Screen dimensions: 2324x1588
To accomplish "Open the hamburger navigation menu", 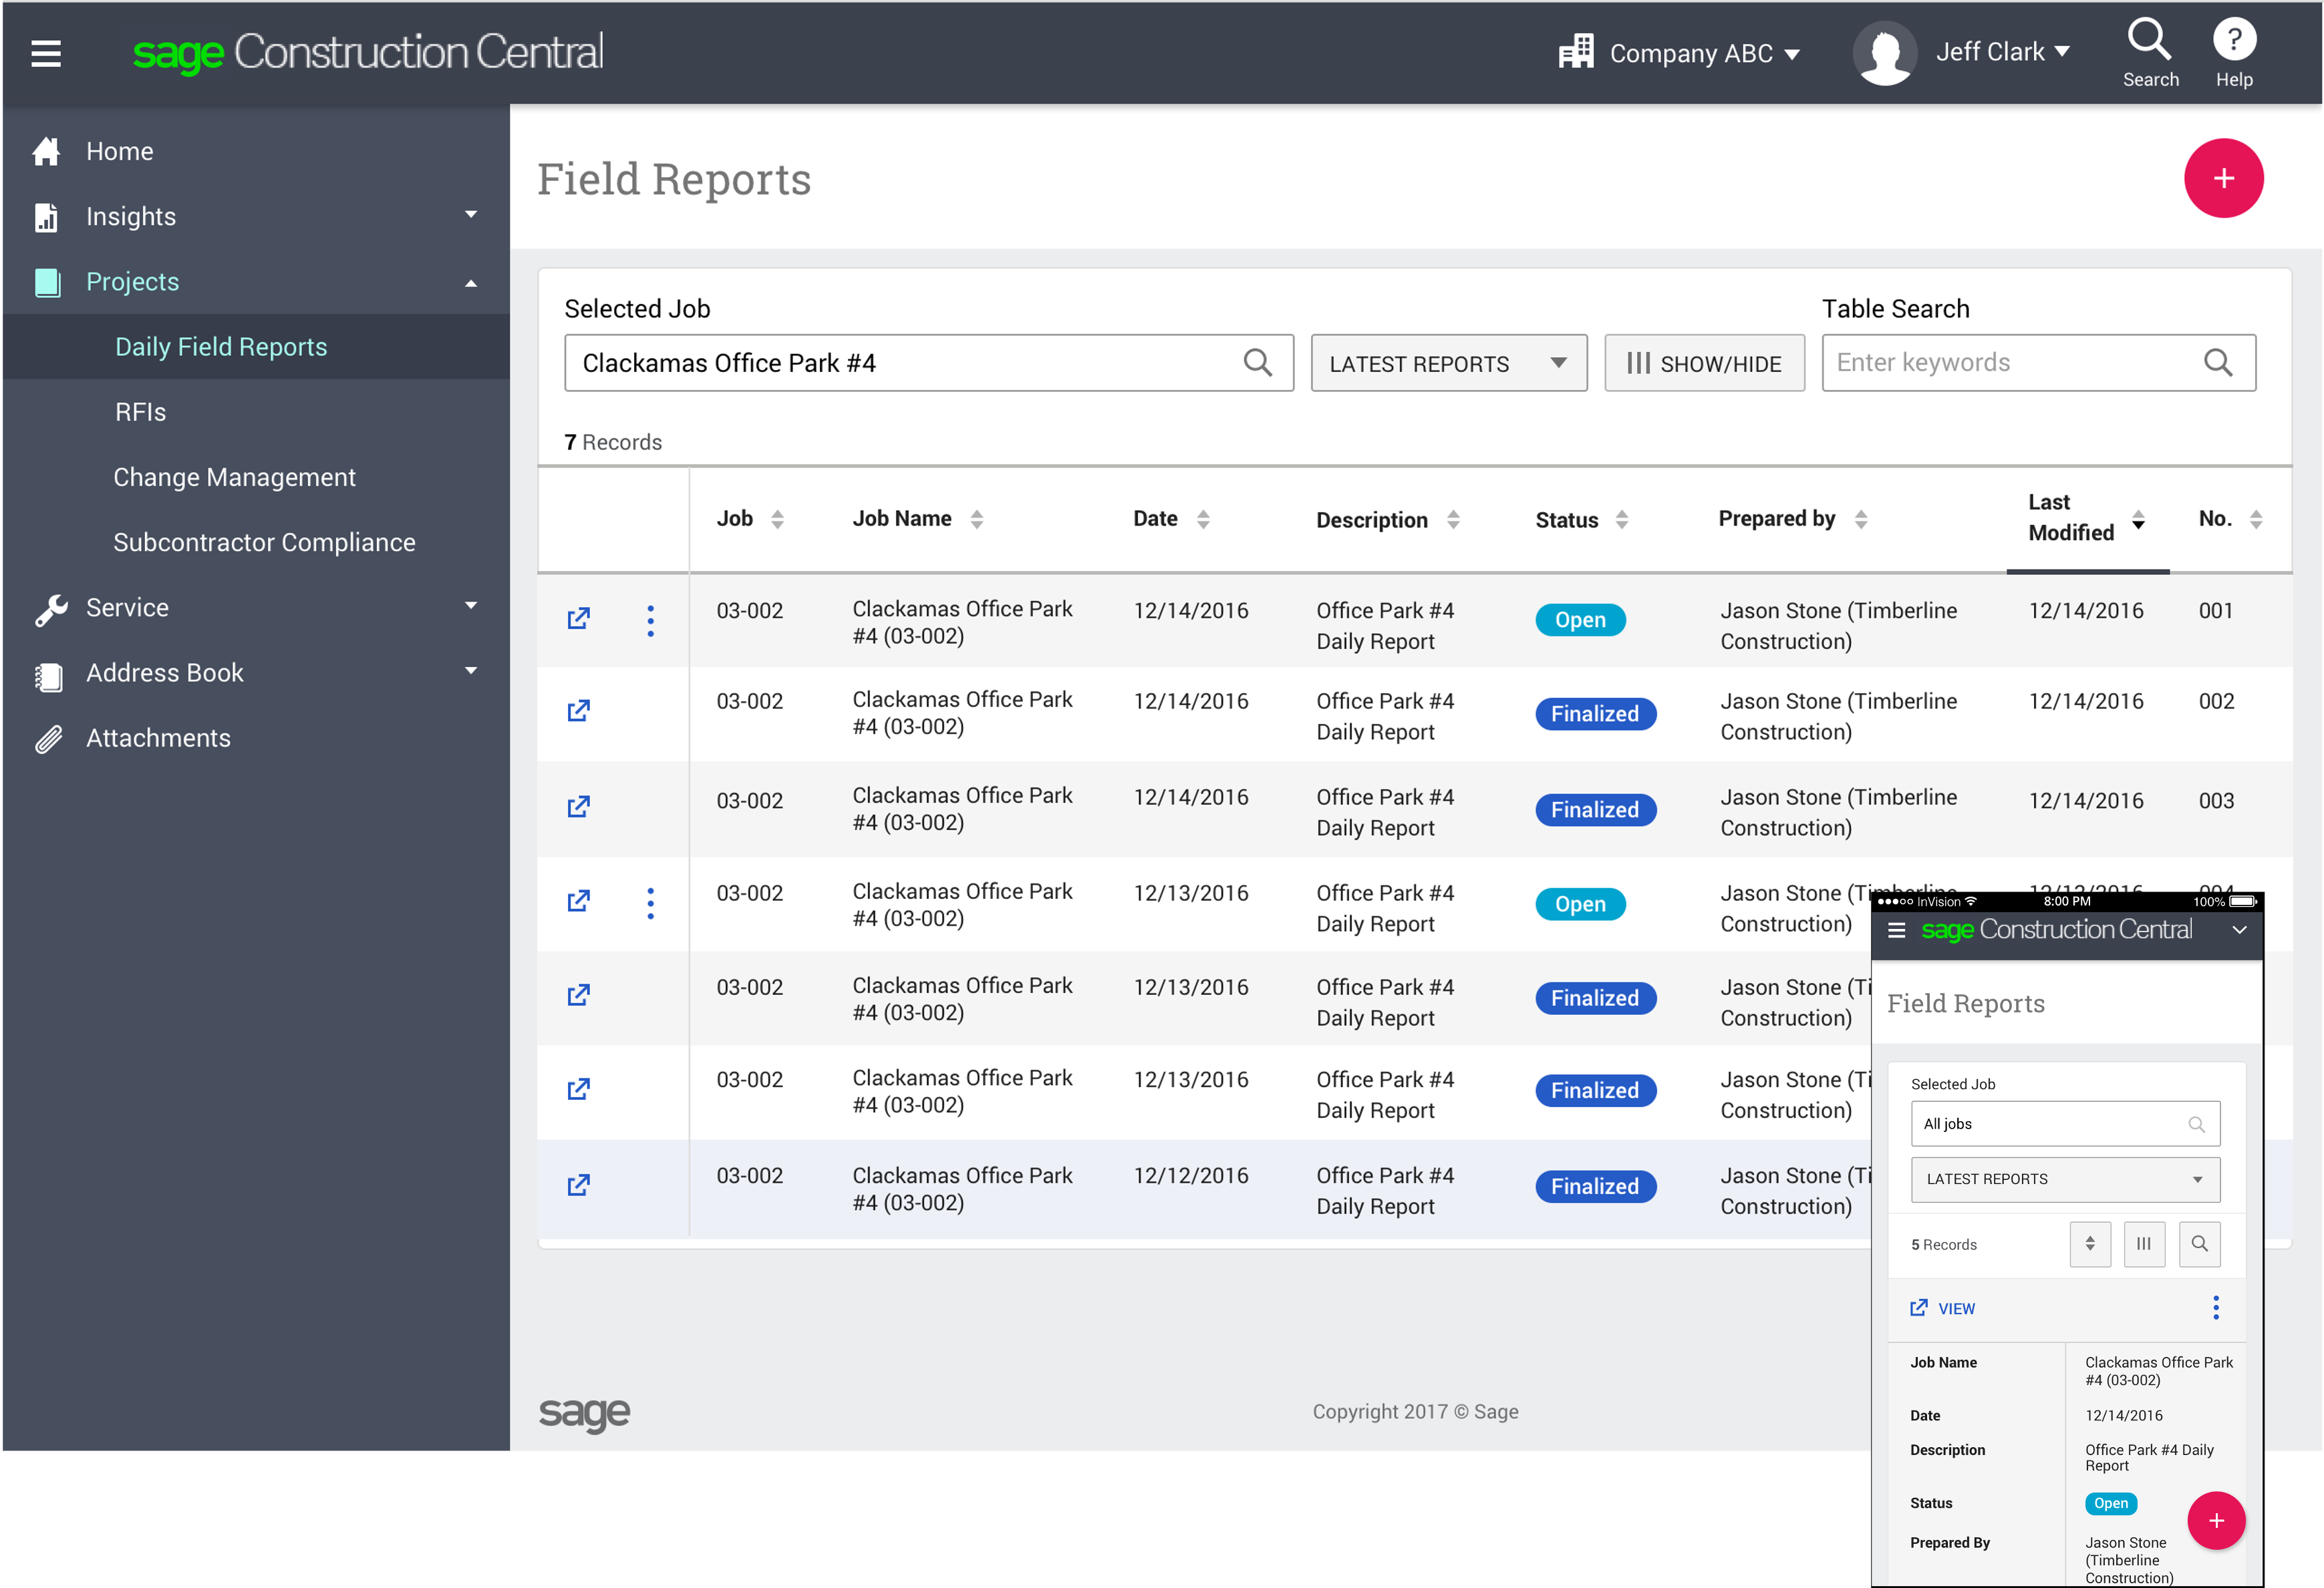I will 46,53.
